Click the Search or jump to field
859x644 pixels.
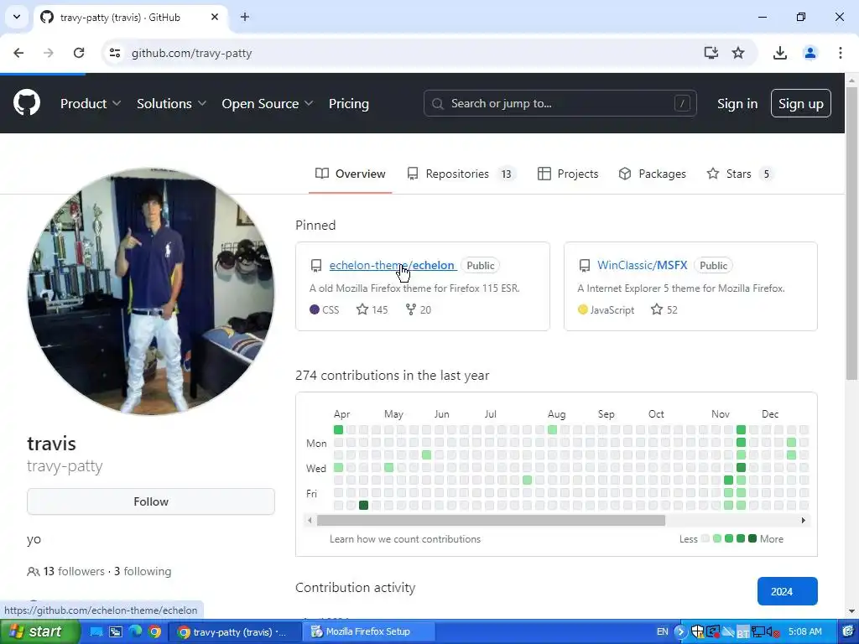(560, 103)
